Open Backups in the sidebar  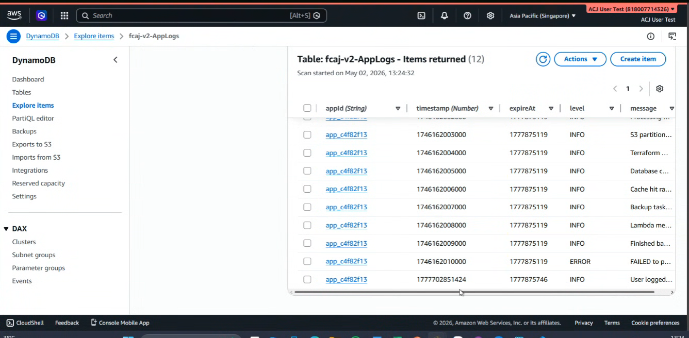pyautogui.click(x=24, y=131)
